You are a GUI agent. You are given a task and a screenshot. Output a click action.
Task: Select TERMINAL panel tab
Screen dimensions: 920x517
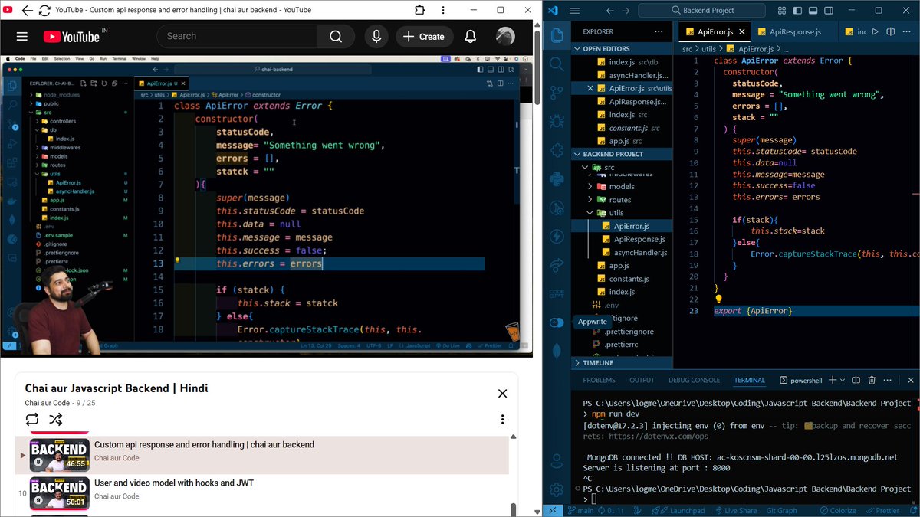749,380
